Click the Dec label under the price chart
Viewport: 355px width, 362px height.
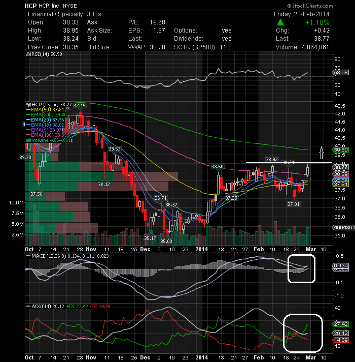145,249
